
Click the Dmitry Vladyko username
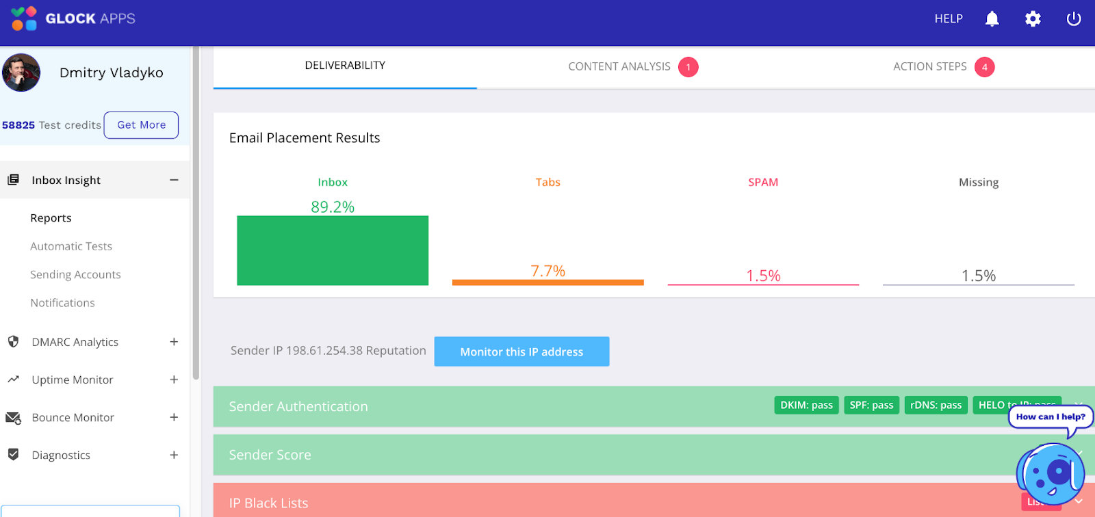tap(112, 72)
